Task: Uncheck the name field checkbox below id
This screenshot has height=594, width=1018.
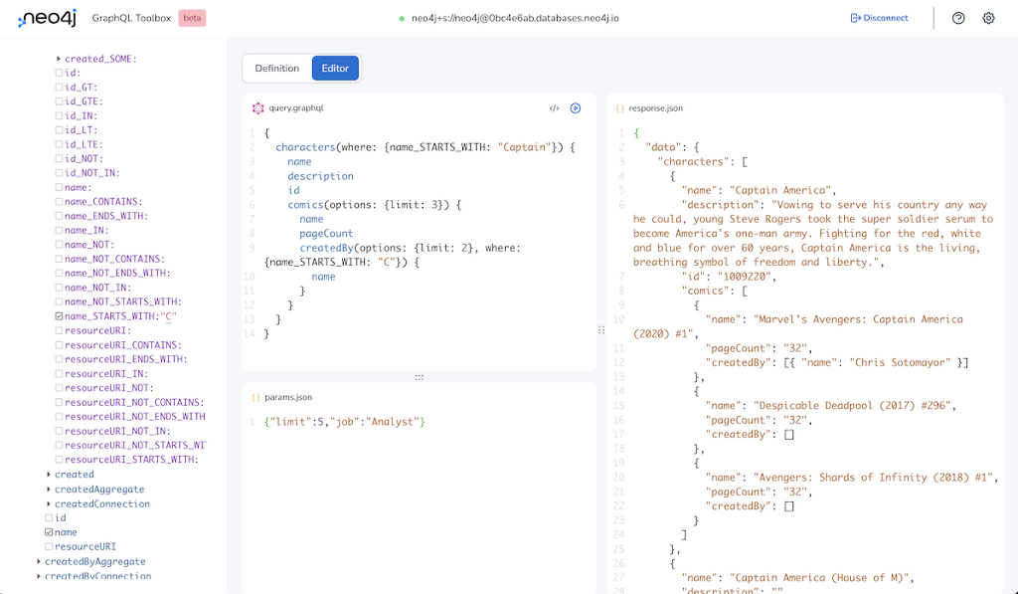Action: 49,532
